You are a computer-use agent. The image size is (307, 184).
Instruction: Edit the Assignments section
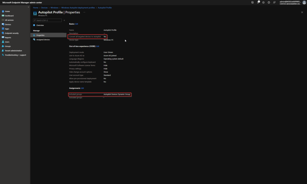pyautogui.click(x=82, y=88)
